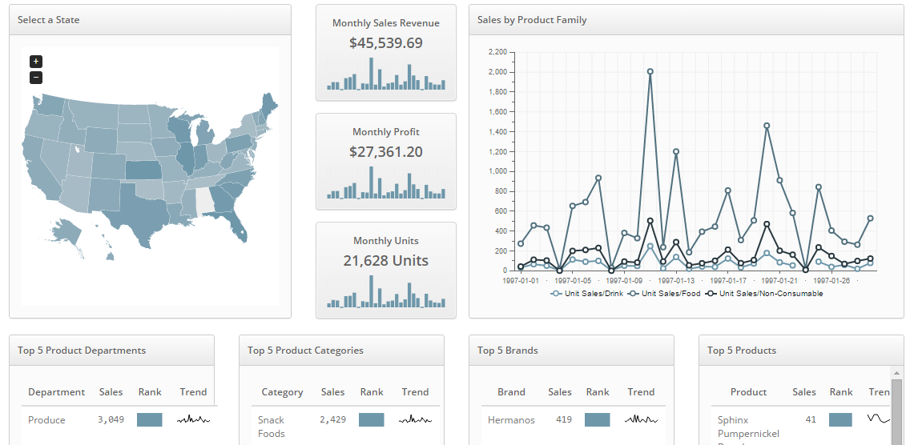Viewport: 910px width, 445px height.
Task: Select Alaska on the state map
Action: [68, 231]
